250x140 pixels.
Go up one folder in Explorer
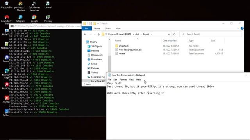pyautogui.click(x=98, y=34)
